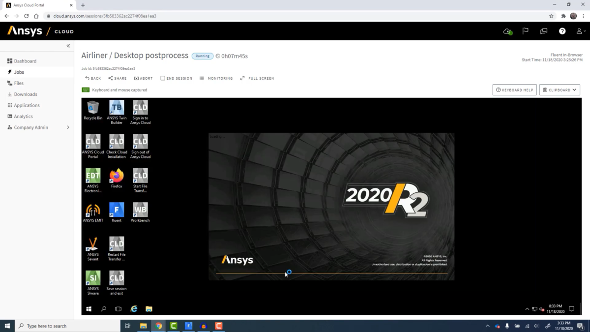Screen dimensions: 590x332
Task: Open a new browser tab
Action: 83,5
